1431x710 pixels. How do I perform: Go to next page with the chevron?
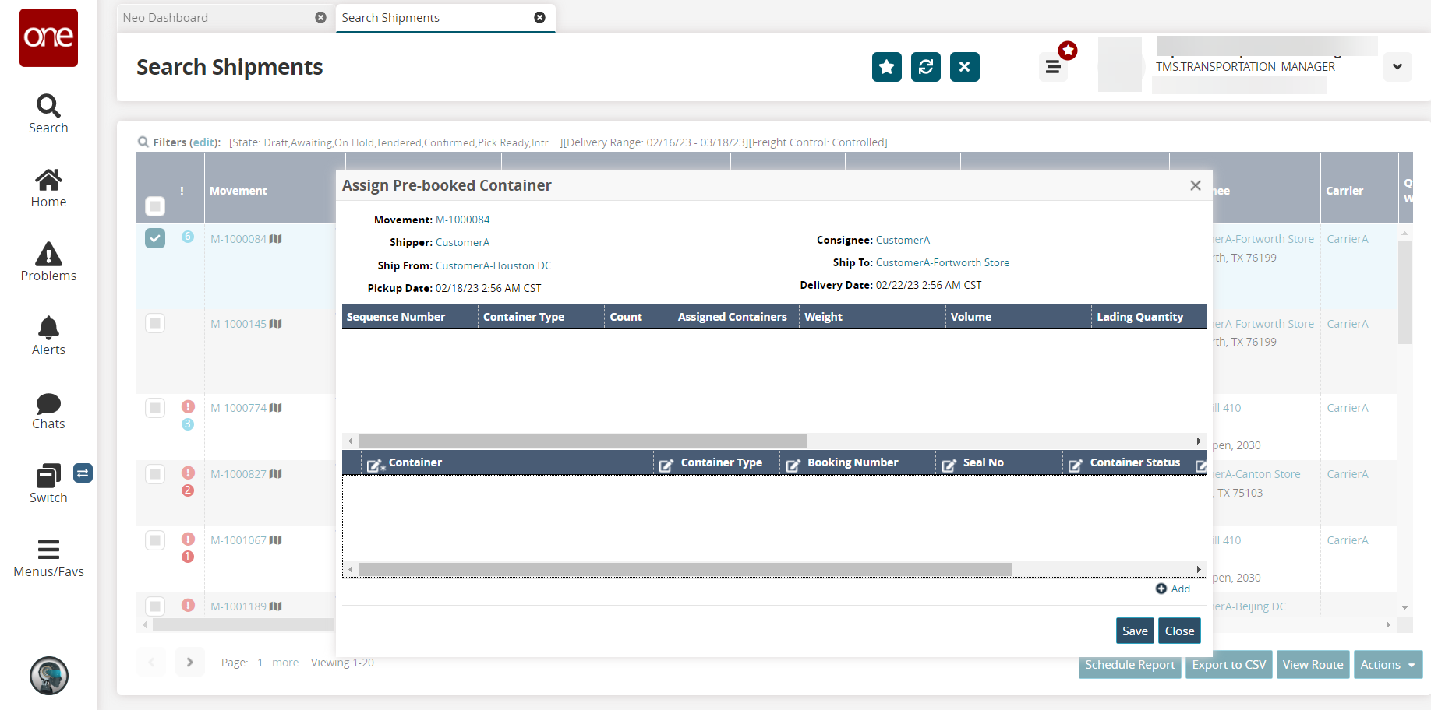[x=190, y=663]
